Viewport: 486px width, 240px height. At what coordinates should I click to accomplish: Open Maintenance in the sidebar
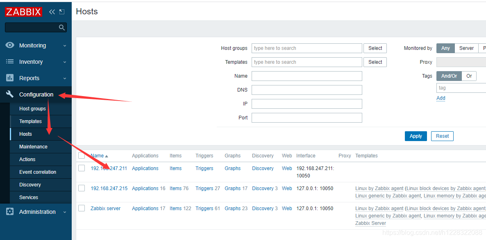[x=33, y=147]
